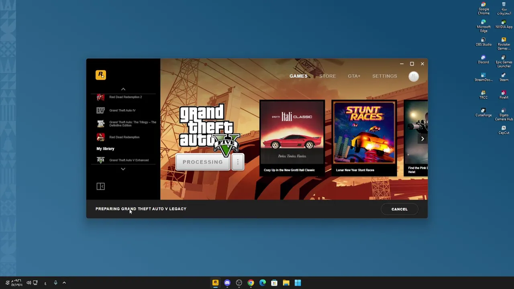Open the Recycle Bin desktop icon

point(504,8)
